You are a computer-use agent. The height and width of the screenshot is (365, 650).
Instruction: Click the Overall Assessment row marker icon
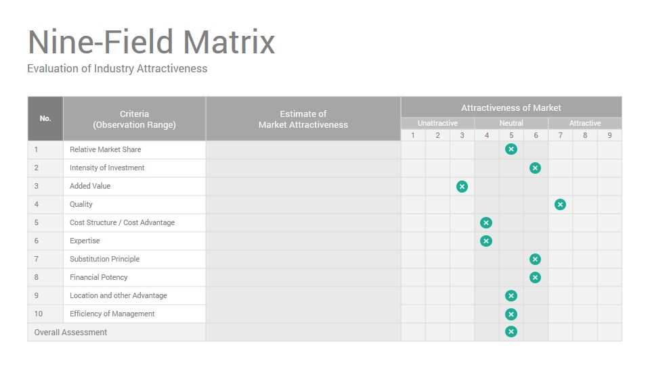511,331
